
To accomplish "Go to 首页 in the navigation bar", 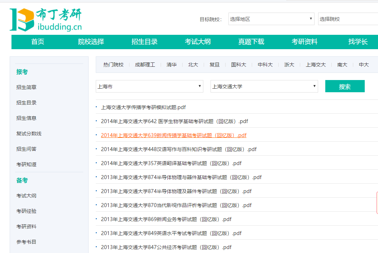I will (38, 42).
